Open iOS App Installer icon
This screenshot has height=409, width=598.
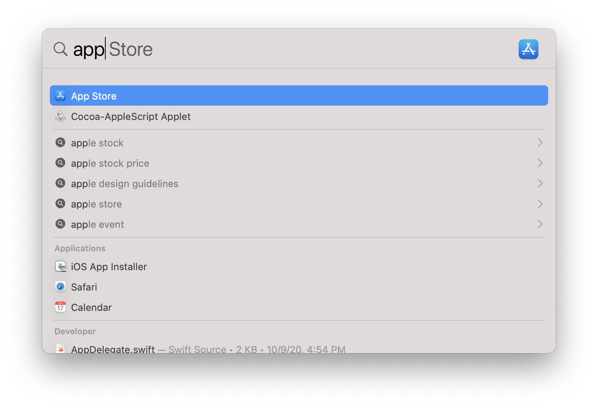click(60, 266)
